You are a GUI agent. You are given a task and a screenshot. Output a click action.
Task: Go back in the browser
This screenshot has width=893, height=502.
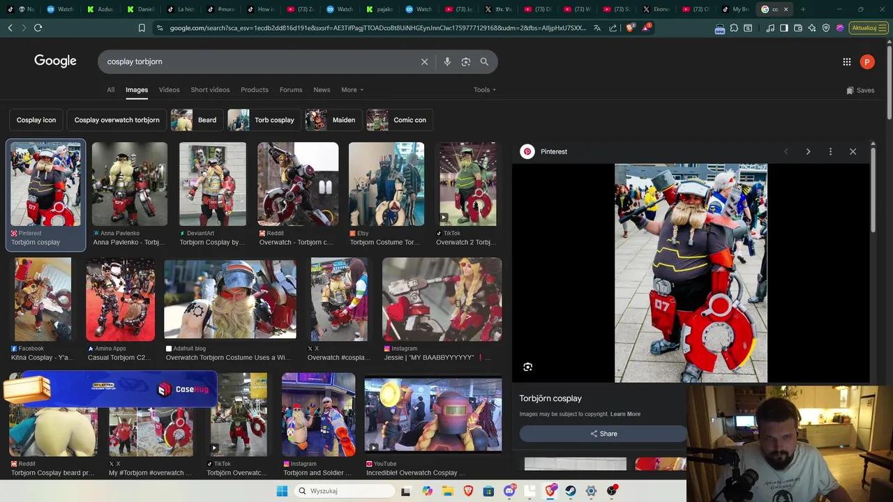click(x=10, y=28)
